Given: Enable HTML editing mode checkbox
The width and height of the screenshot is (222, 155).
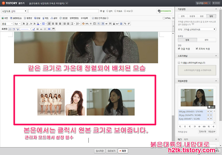Looking at the screenshot, I should 164,18.
